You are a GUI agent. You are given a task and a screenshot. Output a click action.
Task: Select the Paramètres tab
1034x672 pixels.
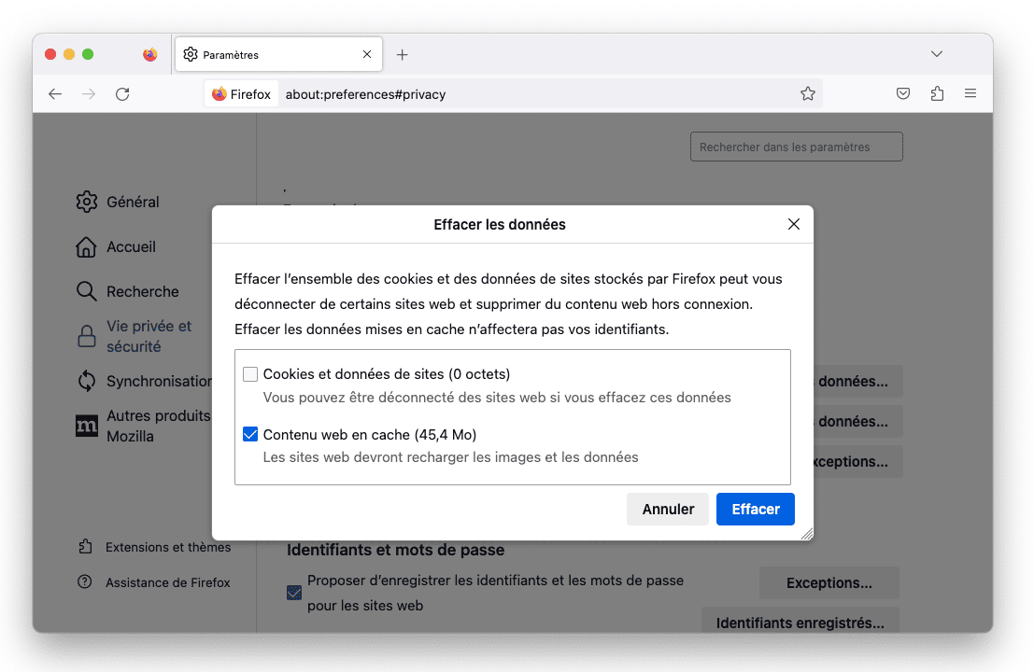(271, 55)
